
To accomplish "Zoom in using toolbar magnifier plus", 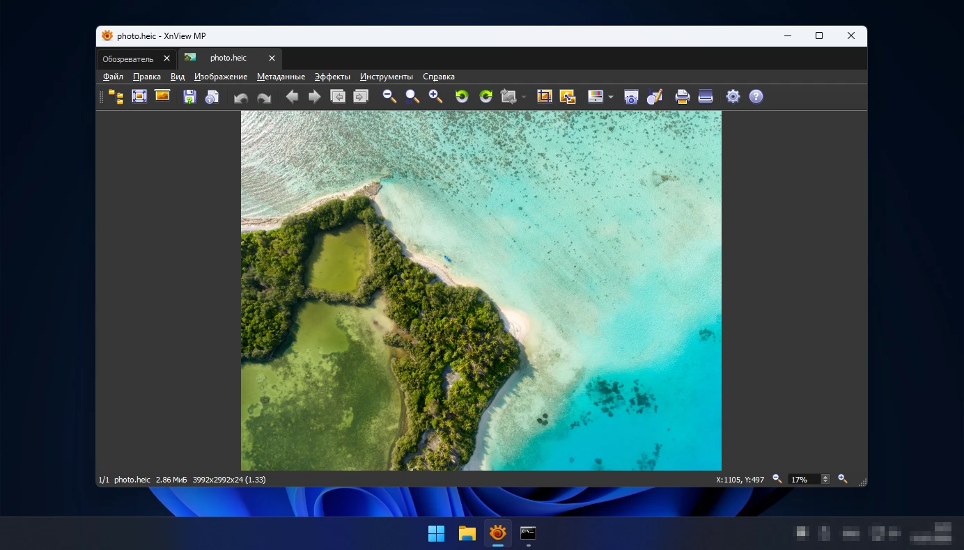I will [x=435, y=97].
